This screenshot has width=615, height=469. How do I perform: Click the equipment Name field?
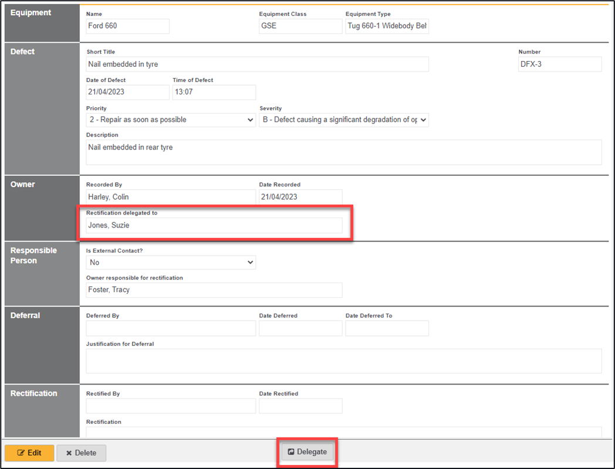127,26
